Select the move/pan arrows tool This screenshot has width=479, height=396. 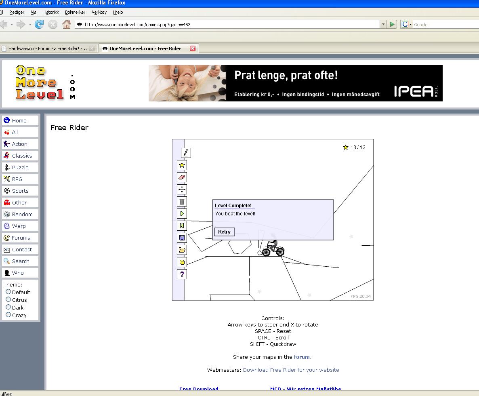click(x=182, y=189)
